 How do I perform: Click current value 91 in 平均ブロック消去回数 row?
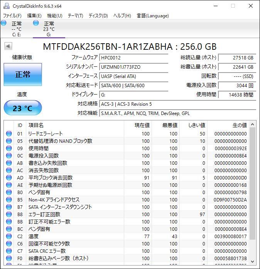pyautogui.click(x=147, y=178)
